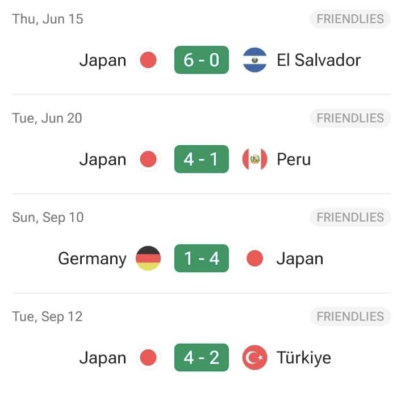Image resolution: width=401 pixels, height=398 pixels.
Task: Click the Peru team name
Action: click(294, 159)
